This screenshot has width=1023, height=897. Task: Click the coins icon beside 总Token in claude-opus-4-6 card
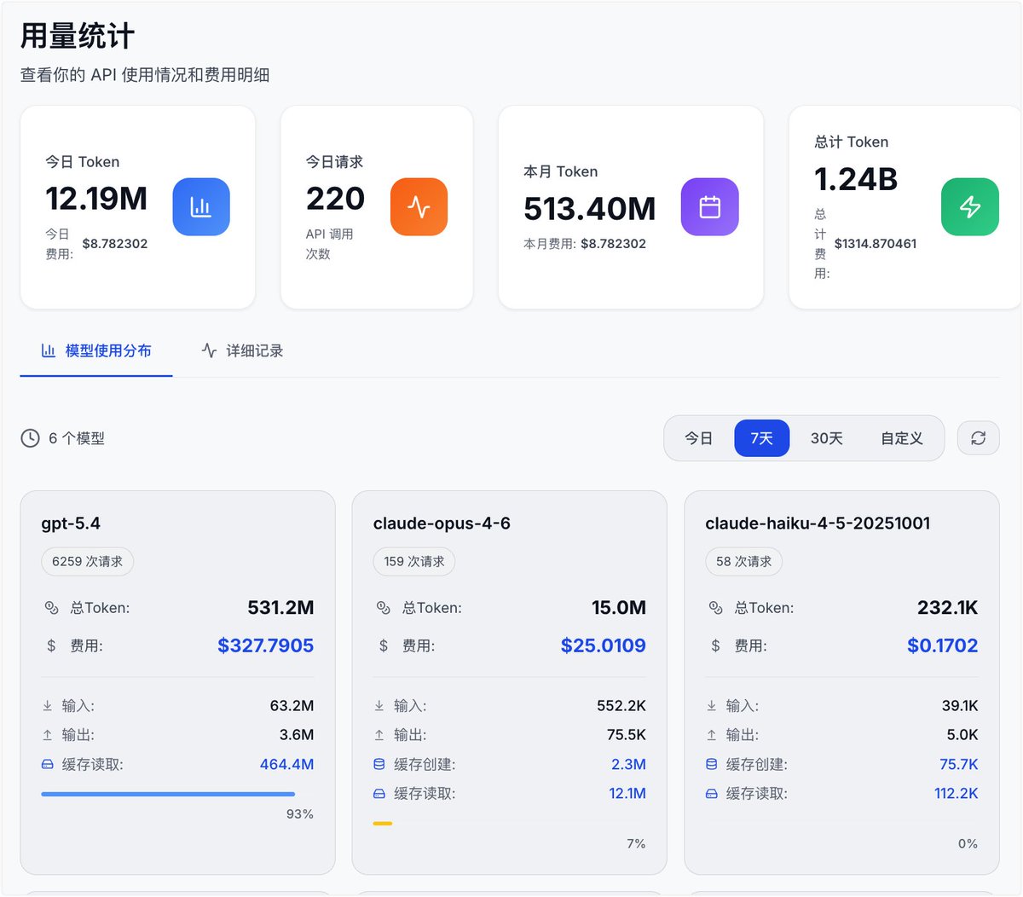tap(384, 608)
